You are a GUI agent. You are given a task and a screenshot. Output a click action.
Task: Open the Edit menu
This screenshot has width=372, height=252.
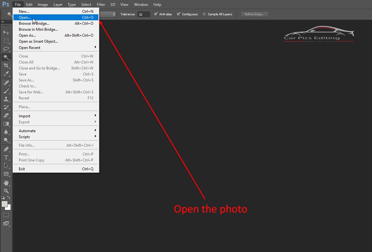[x=29, y=4]
